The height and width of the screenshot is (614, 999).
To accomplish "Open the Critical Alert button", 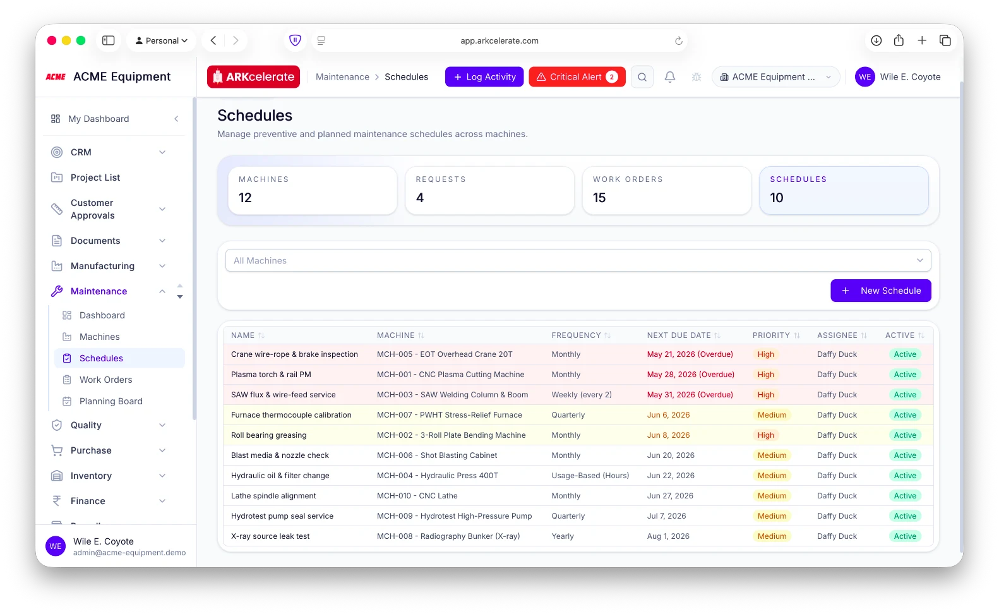I will pos(577,77).
